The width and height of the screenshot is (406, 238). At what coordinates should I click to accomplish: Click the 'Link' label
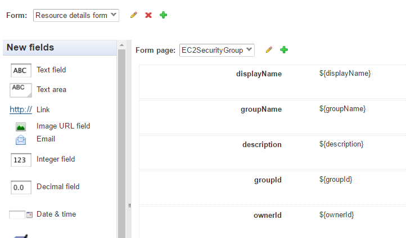pyautogui.click(x=43, y=109)
